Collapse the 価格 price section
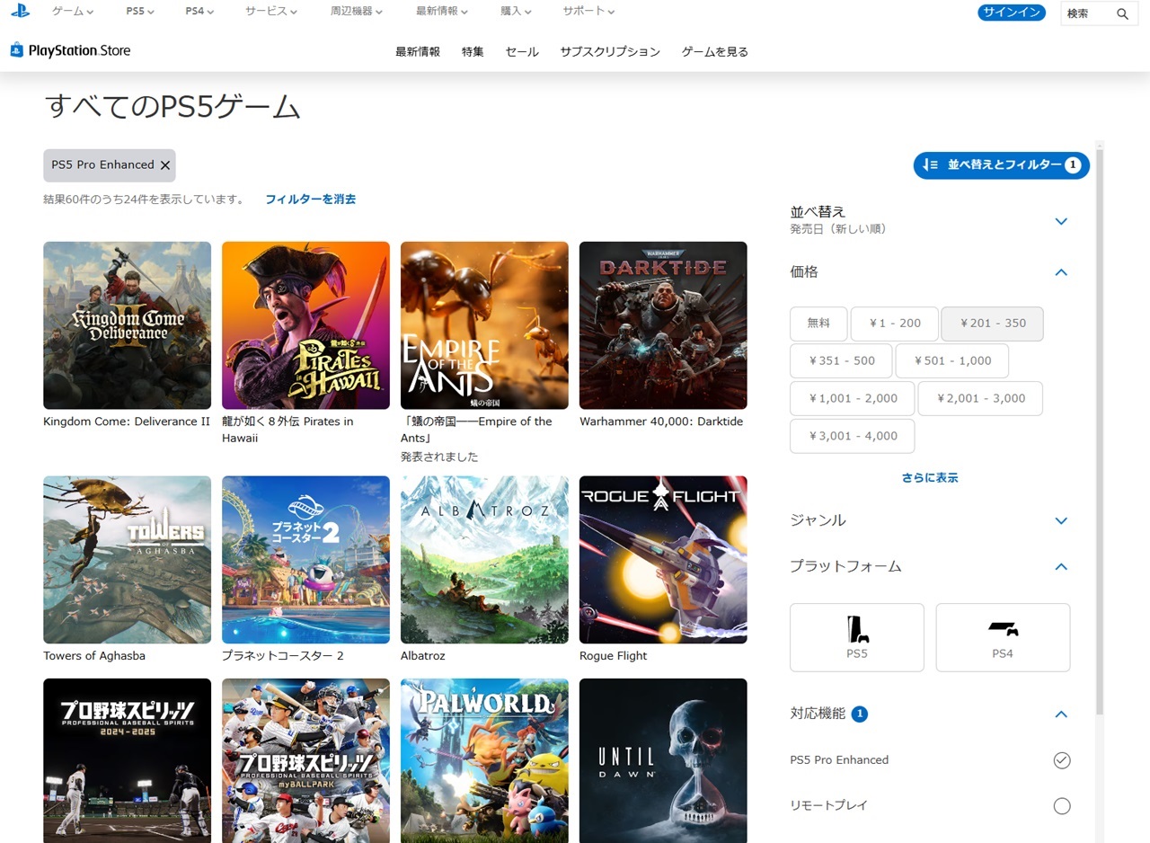Screen dimensions: 1150x843 [1061, 272]
